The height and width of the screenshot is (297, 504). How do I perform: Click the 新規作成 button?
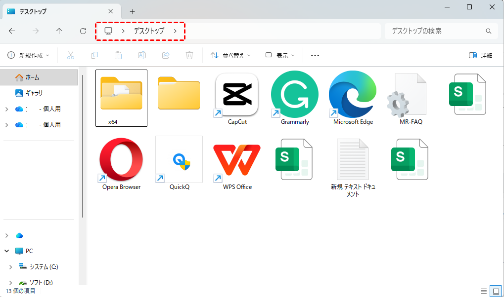click(29, 56)
